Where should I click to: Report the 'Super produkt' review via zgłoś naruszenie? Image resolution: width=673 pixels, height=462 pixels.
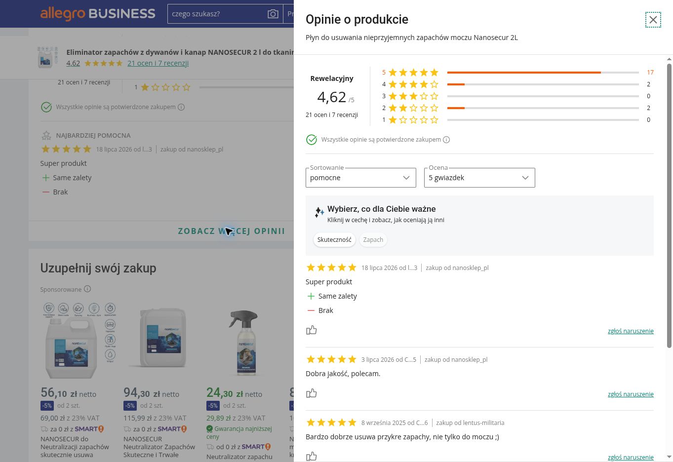tap(631, 331)
